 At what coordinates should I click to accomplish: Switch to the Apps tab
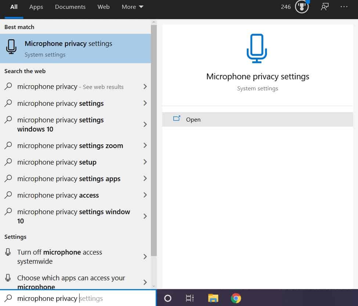click(36, 7)
